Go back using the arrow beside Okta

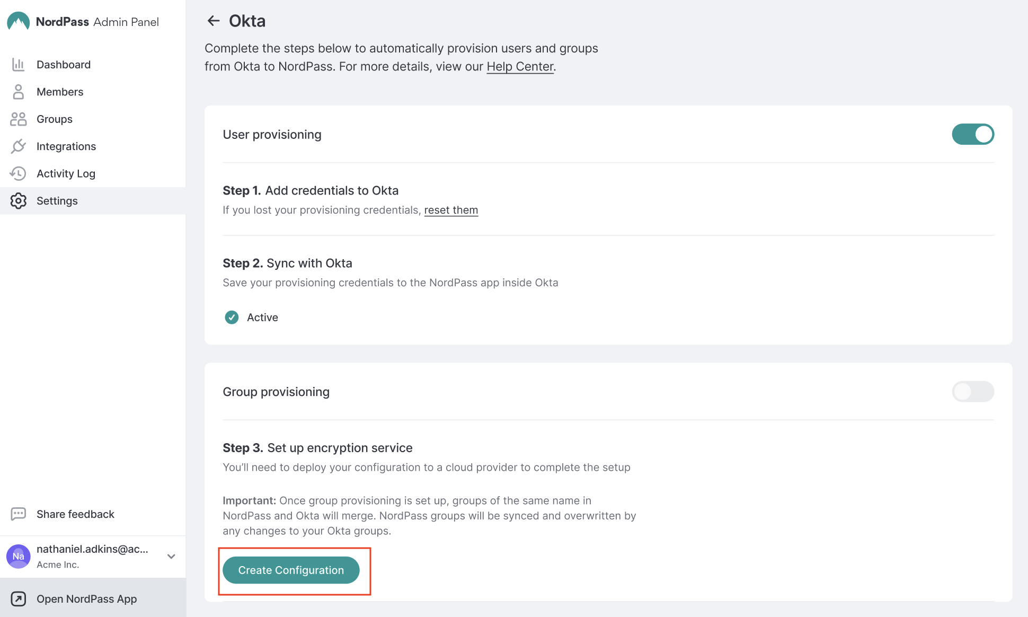click(214, 21)
